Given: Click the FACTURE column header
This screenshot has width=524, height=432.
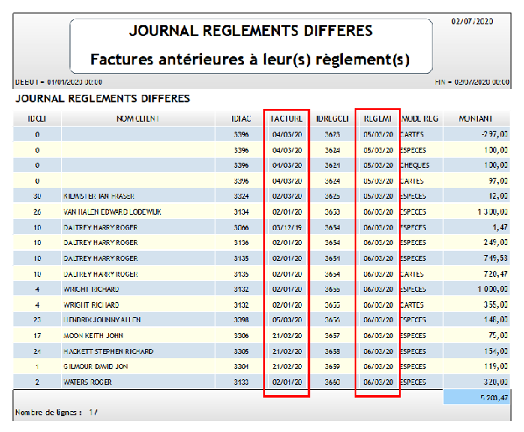Looking at the screenshot, I should 286,118.
